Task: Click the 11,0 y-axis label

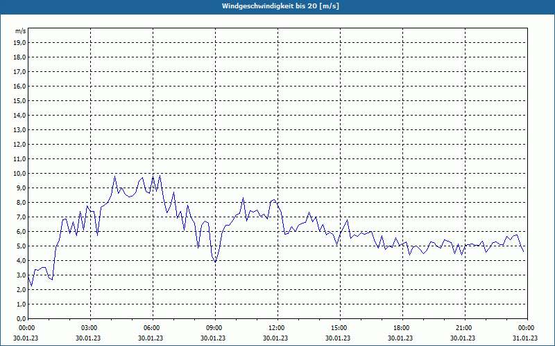Action: click(19, 159)
